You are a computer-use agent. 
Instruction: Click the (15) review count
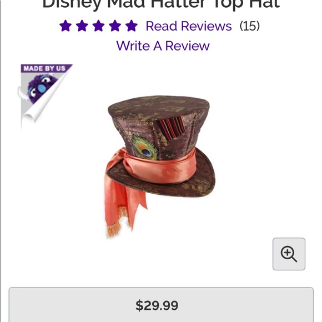tap(249, 26)
